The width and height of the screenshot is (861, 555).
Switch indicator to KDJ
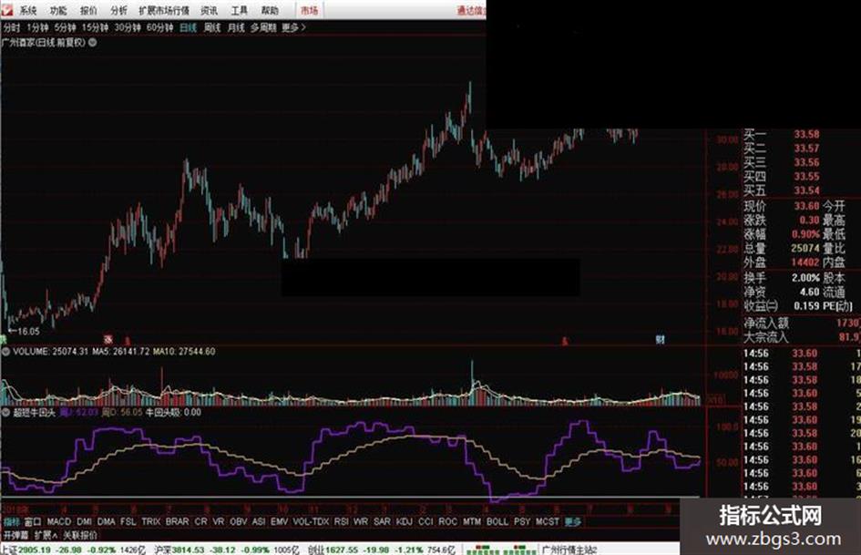click(405, 522)
